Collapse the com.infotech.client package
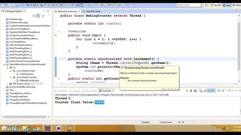 click(x=11, y=71)
